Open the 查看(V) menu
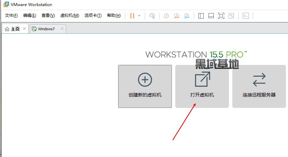Image resolution: width=288 pixels, height=157 pixels. click(48, 15)
